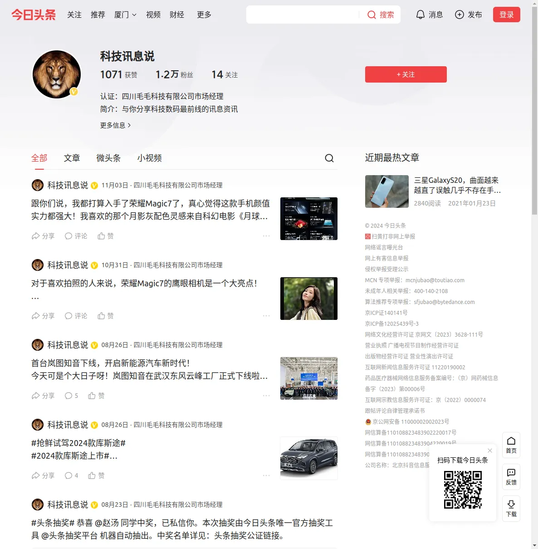
Task: Open the 4 comments on 库斯途 post
Action: click(x=71, y=475)
